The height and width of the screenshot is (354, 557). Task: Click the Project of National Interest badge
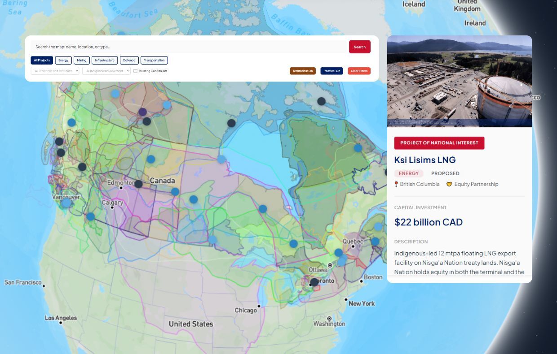click(x=439, y=143)
